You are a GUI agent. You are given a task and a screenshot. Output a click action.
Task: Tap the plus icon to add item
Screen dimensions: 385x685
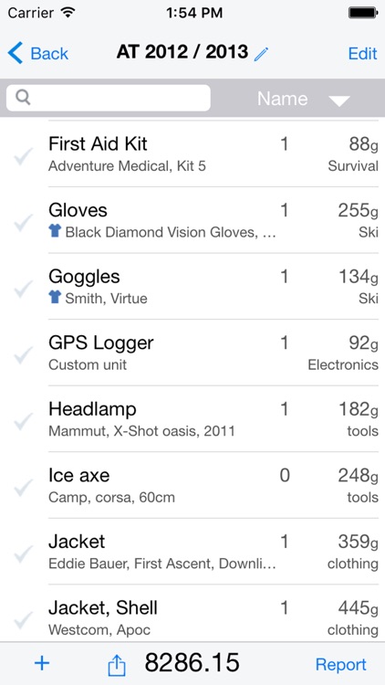42,663
